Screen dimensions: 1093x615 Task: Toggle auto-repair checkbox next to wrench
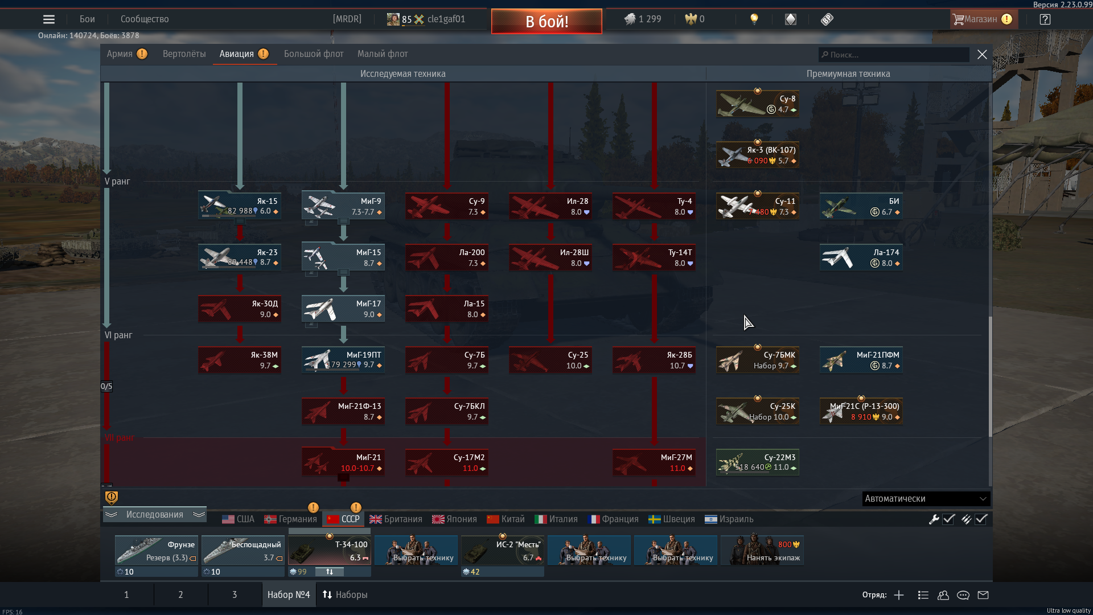point(948,519)
